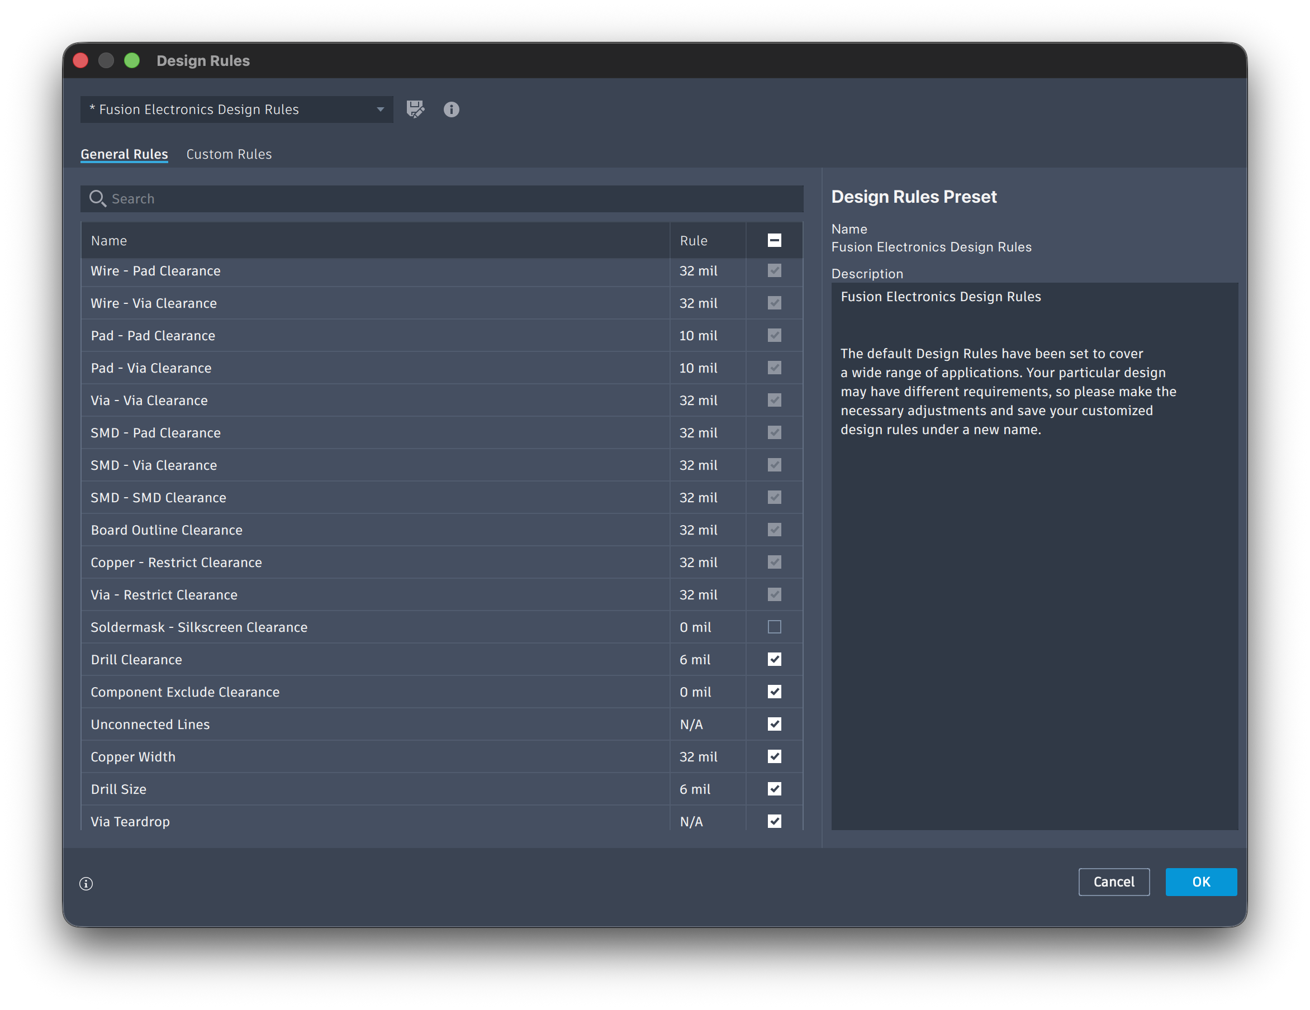Image resolution: width=1310 pixels, height=1010 pixels.
Task: Disable the Copper Width rule checkbox
Action: point(774,756)
